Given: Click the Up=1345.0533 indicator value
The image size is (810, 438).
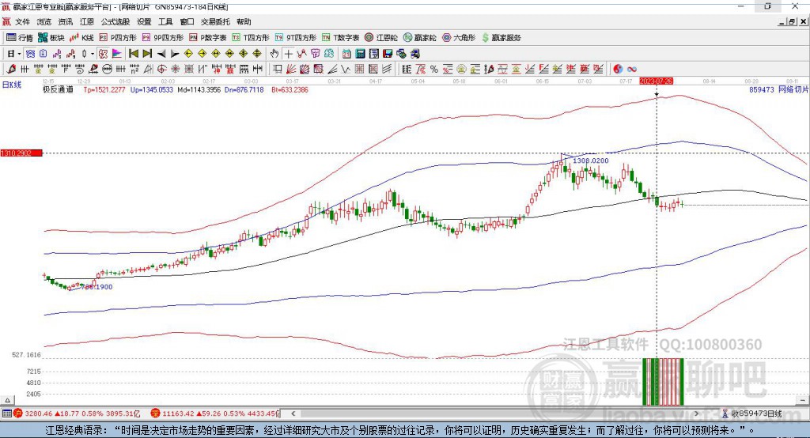Looking at the screenshot, I should tap(151, 89).
